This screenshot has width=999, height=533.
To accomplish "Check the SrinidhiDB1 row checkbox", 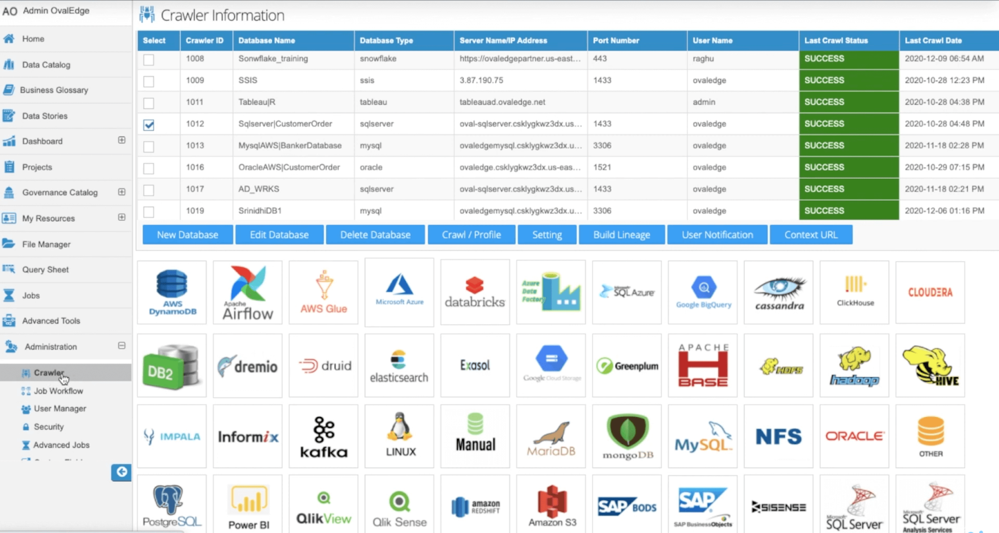I will [149, 212].
